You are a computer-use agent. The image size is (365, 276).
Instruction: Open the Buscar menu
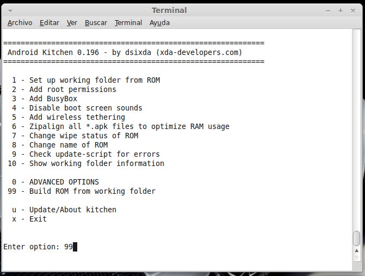pyautogui.click(x=96, y=23)
